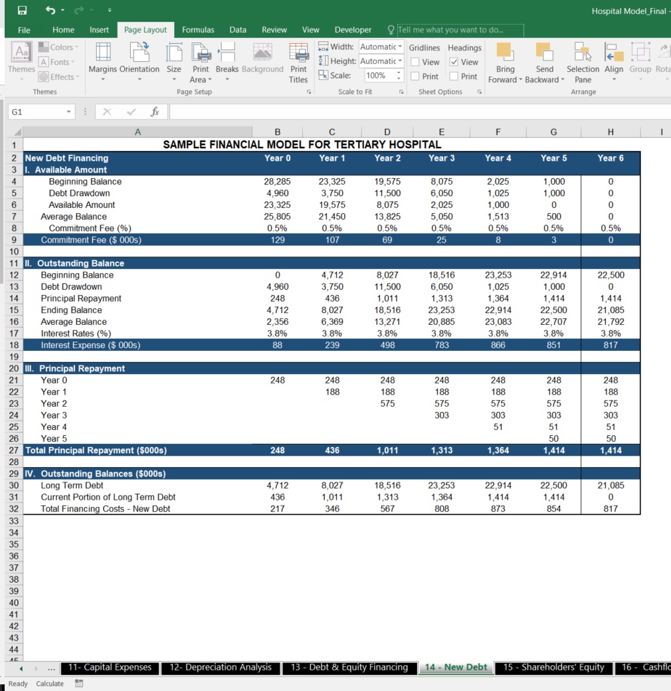Click the formula bar Enter checkmark icon
The height and width of the screenshot is (691, 671).
[132, 112]
